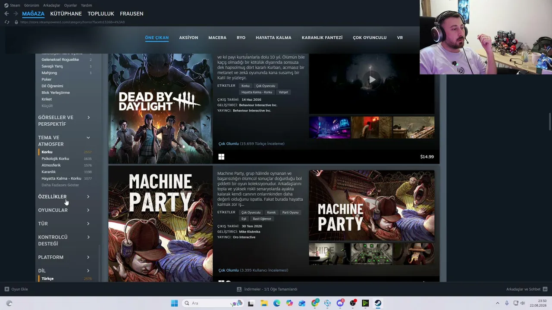
Task: Click the sidebar filter list scrollbar
Action: 100,263
